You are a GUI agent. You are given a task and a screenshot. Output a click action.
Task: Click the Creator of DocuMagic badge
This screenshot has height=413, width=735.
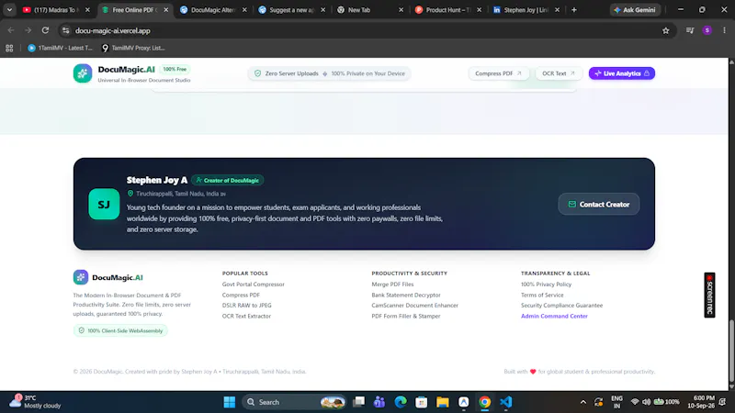tap(227, 180)
